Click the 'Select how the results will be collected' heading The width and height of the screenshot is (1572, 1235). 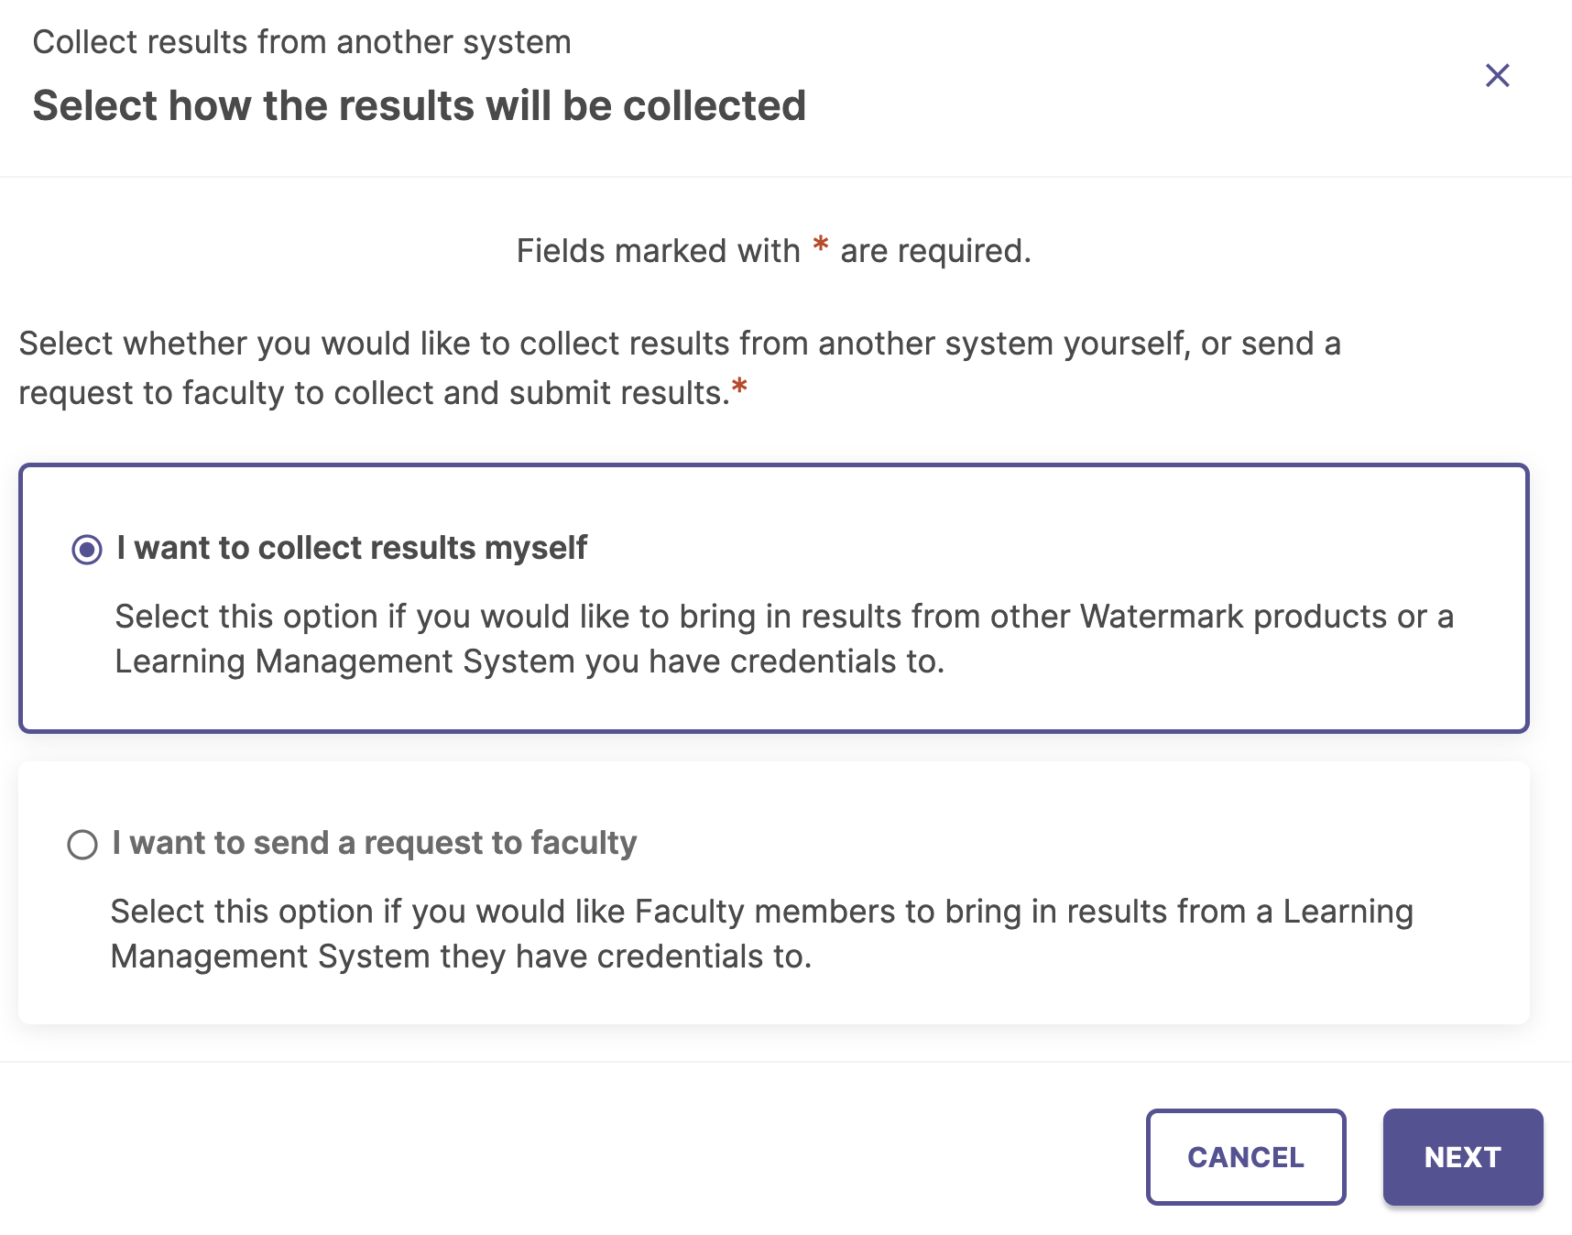tap(419, 105)
